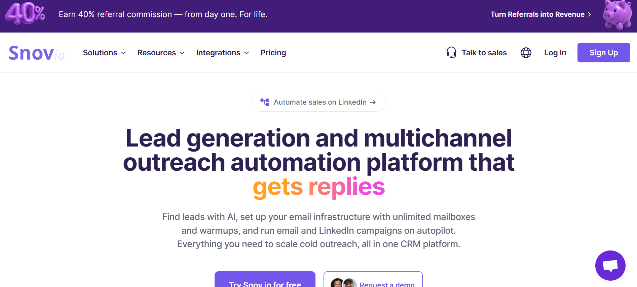Go to the Pricing page
Screen dimensions: 637x287
[273, 53]
